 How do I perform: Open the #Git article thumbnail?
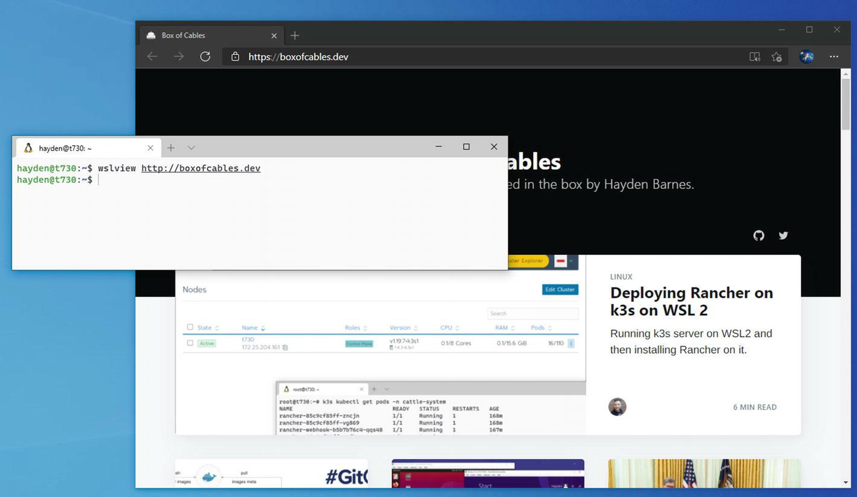[271, 473]
